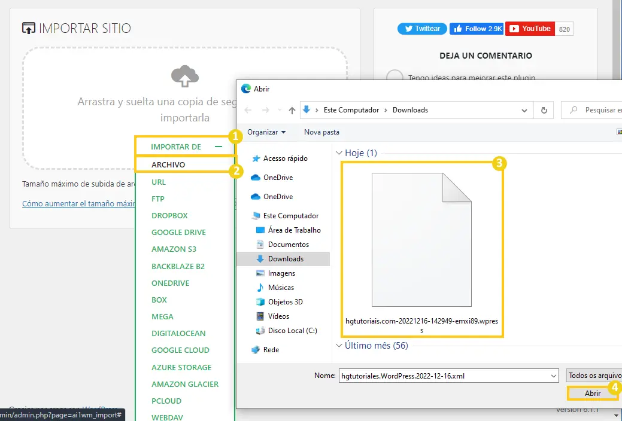Open 'Cómo aumentar el tamaño máximo' link
The height and width of the screenshot is (421, 622).
(x=78, y=203)
